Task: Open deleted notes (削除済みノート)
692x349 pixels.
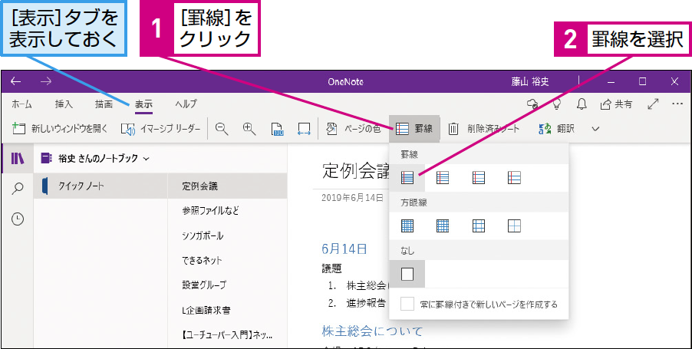Action: tap(484, 129)
